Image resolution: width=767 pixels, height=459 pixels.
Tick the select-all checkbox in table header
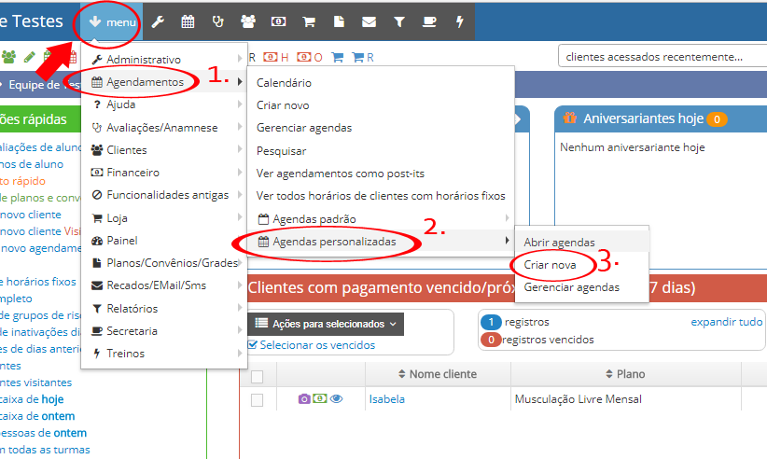258,376
